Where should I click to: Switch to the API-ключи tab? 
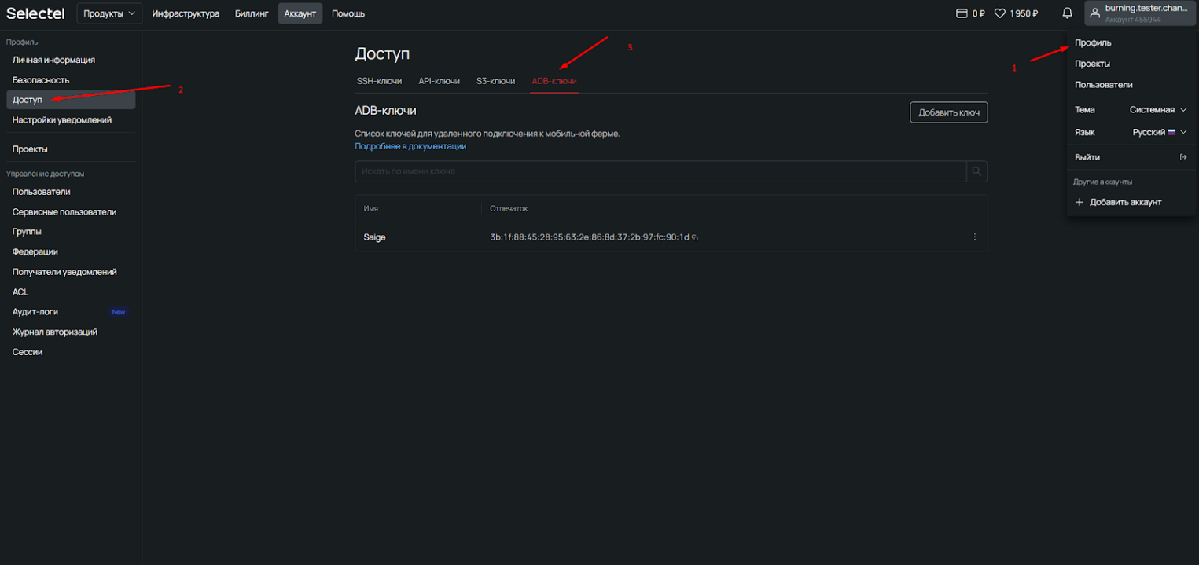pyautogui.click(x=439, y=81)
